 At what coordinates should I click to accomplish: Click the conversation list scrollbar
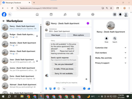click(x=41, y=43)
